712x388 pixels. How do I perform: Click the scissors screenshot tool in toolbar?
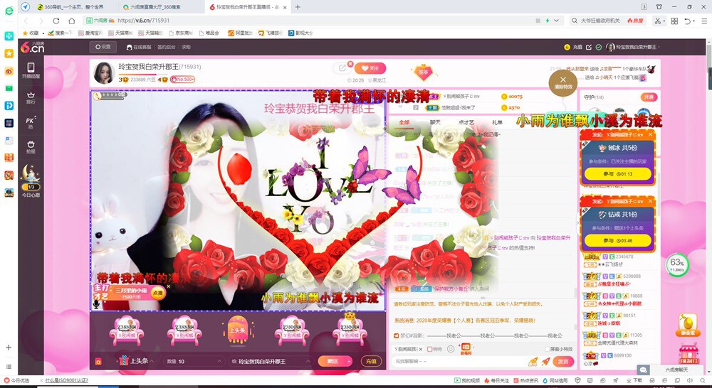pos(657,21)
